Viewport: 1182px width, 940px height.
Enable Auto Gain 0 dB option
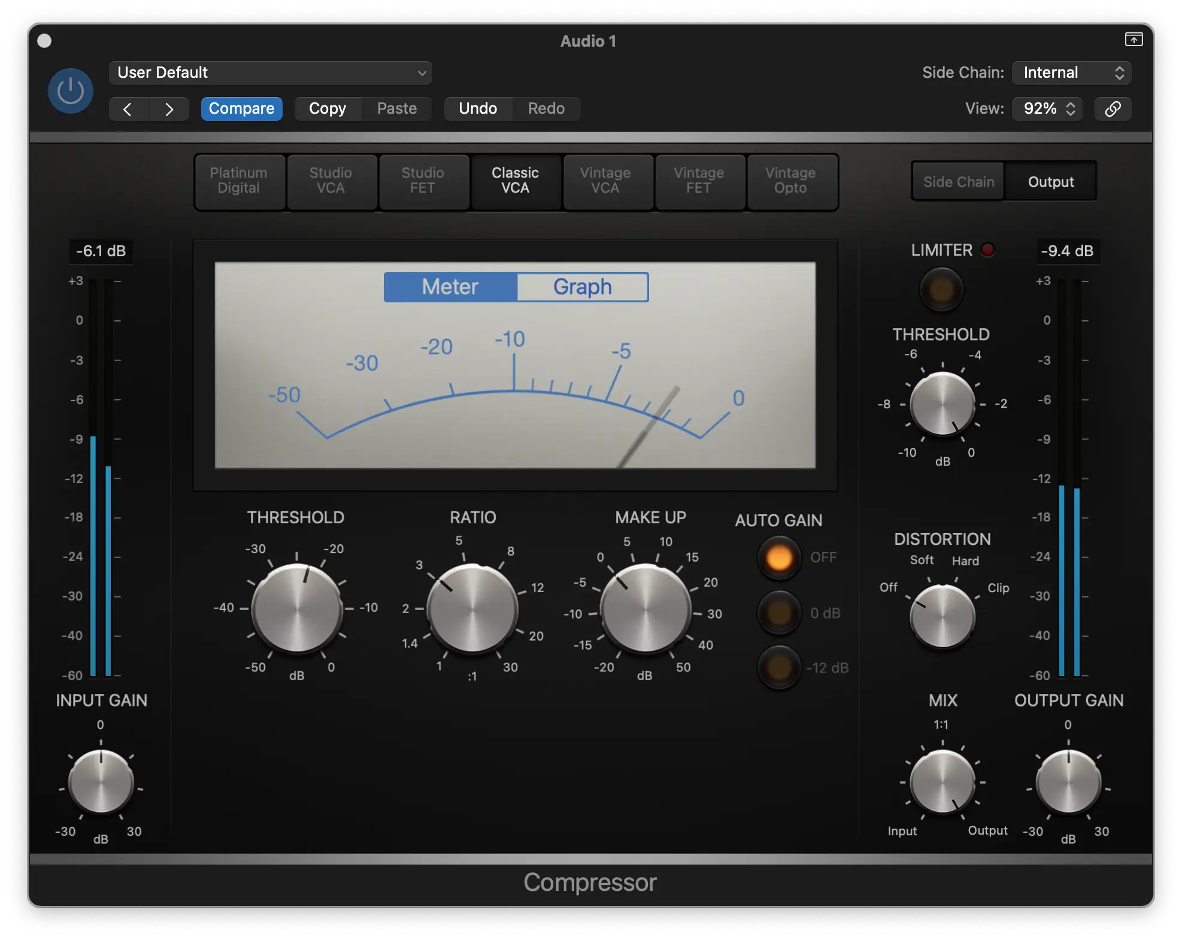click(779, 613)
